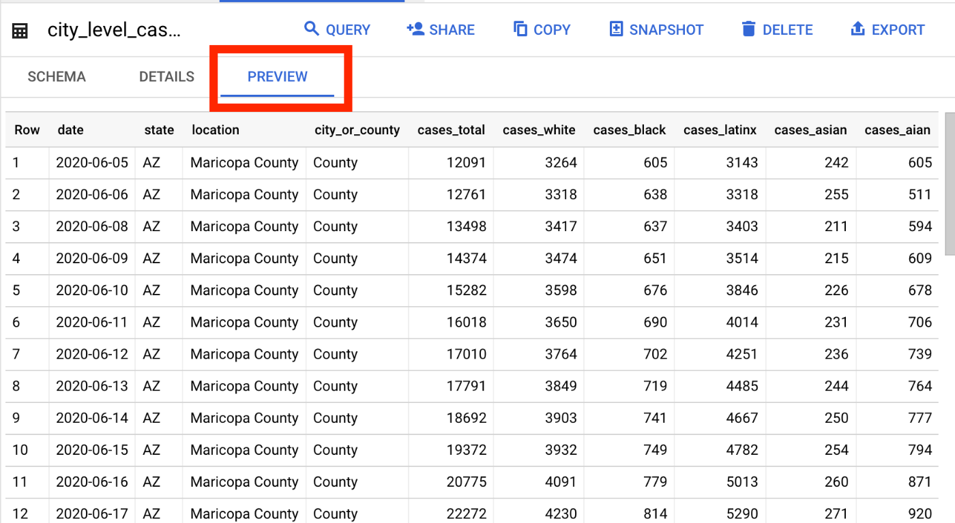The width and height of the screenshot is (955, 523).
Task: Share the table with SHARE
Action: tap(441, 29)
